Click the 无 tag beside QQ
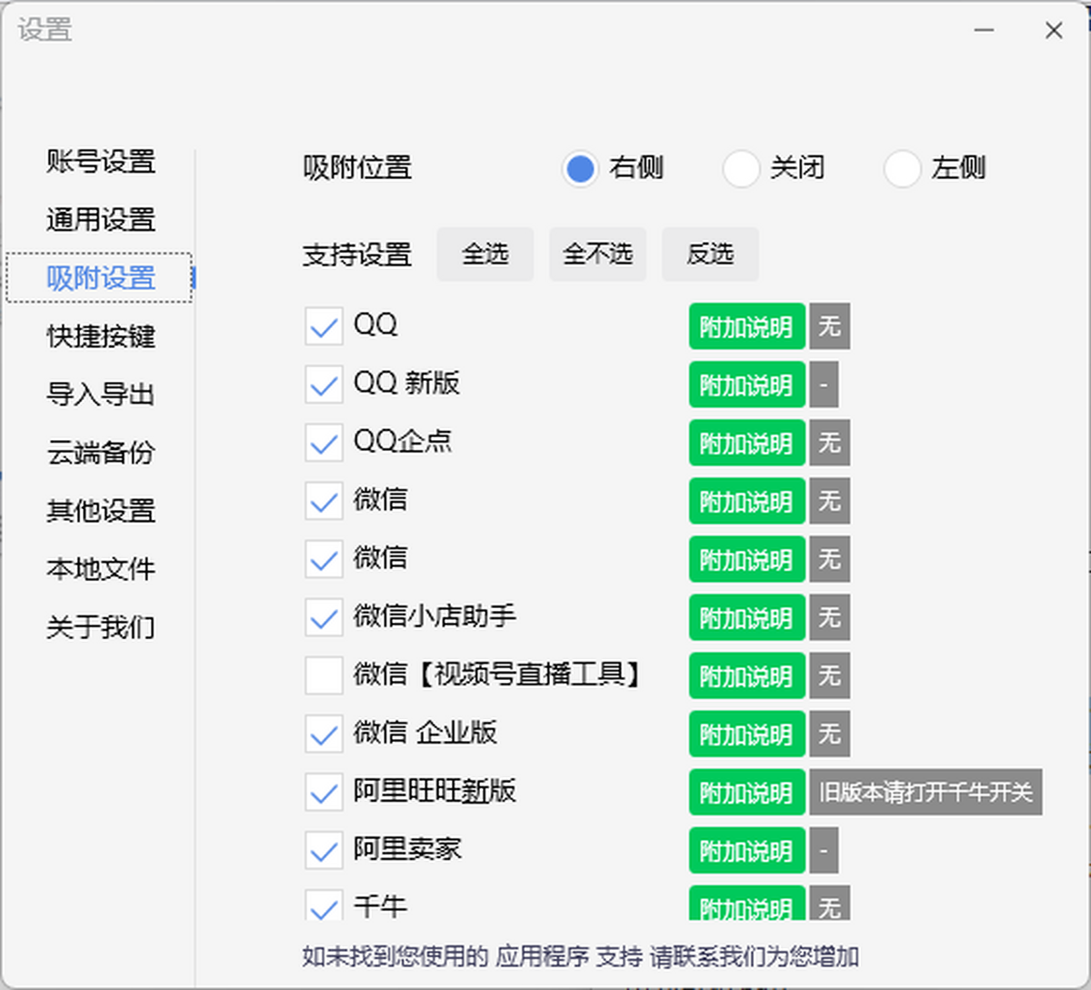Image resolution: width=1091 pixels, height=990 pixels. coord(829,326)
